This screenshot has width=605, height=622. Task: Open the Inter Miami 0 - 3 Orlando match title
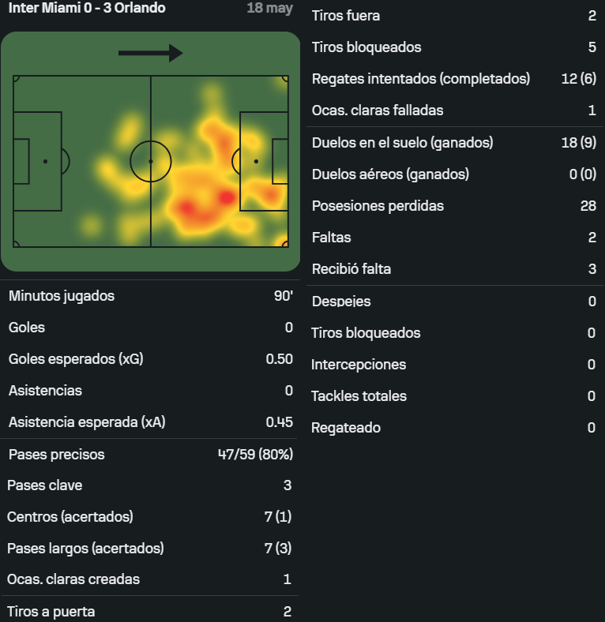tap(87, 8)
